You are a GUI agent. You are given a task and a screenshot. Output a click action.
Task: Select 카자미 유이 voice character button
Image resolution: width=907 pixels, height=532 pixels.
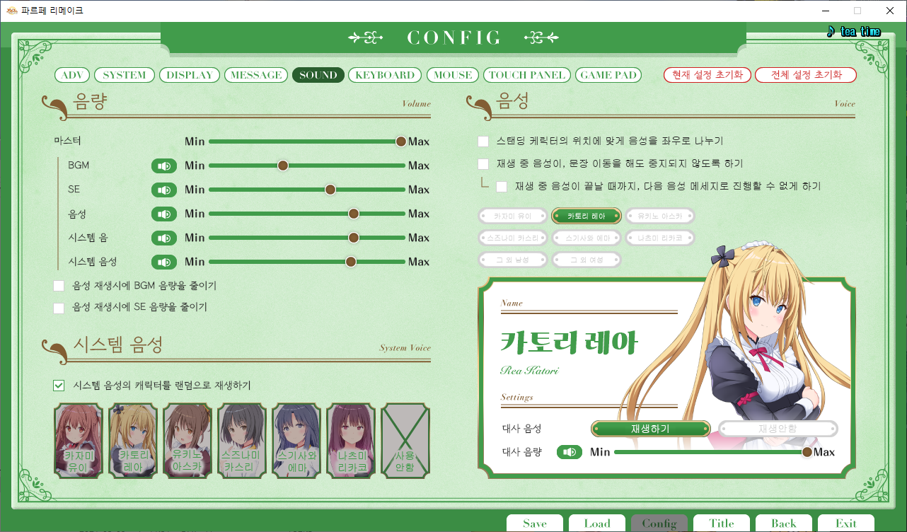click(x=513, y=216)
